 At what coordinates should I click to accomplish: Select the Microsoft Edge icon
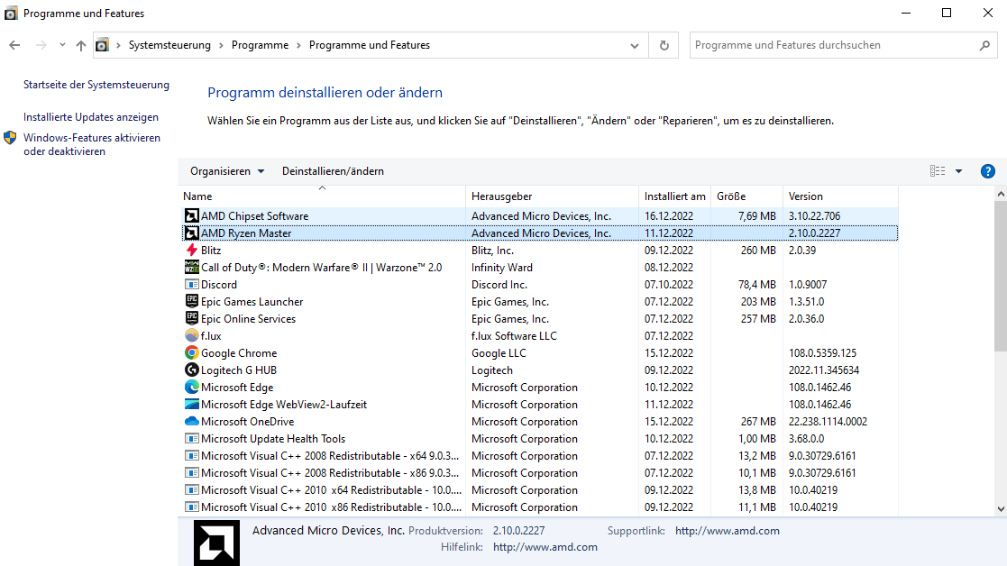coord(191,388)
